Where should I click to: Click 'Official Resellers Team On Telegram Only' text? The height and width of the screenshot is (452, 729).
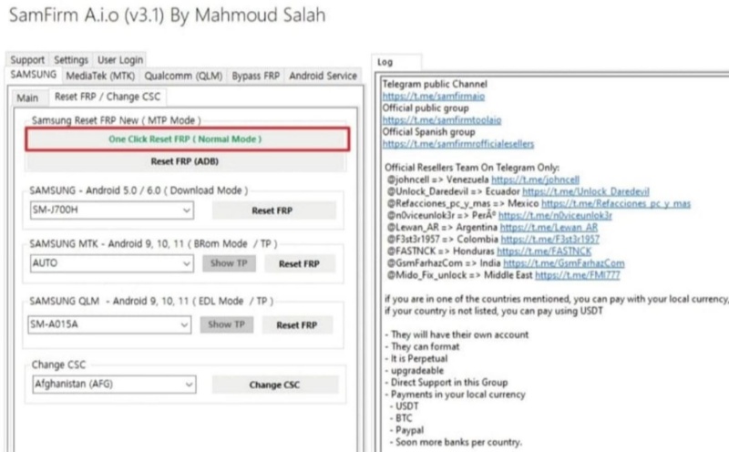coord(471,168)
